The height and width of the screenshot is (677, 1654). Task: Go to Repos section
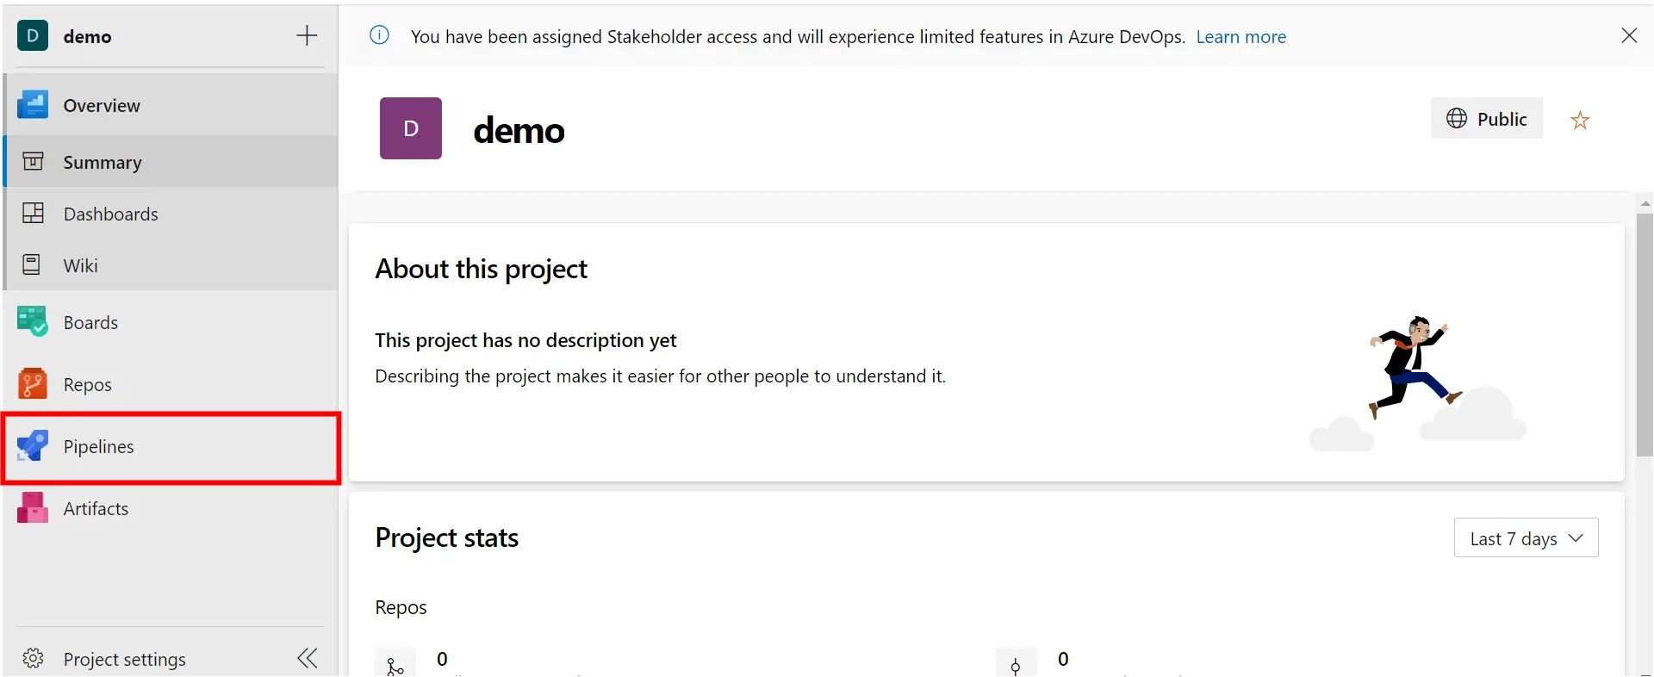(171, 383)
